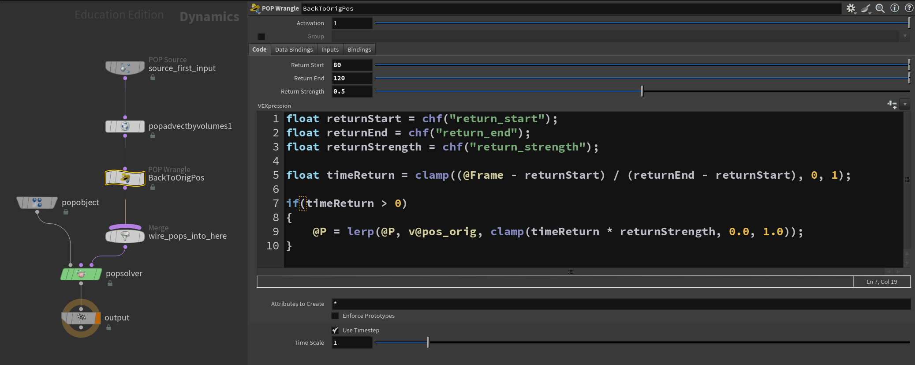915x365 pixels.
Task: Select the green popsolver node
Action: (x=81, y=274)
